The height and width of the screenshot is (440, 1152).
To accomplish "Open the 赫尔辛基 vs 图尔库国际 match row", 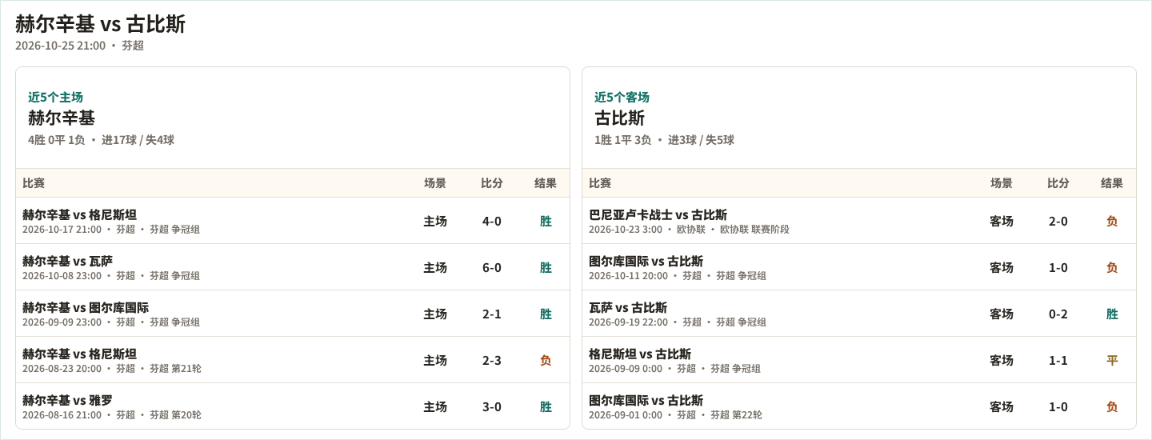I will (x=293, y=314).
